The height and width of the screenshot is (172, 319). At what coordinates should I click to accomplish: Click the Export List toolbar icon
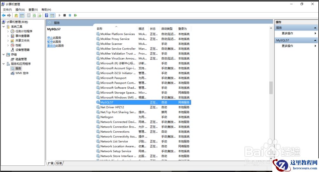(39, 15)
